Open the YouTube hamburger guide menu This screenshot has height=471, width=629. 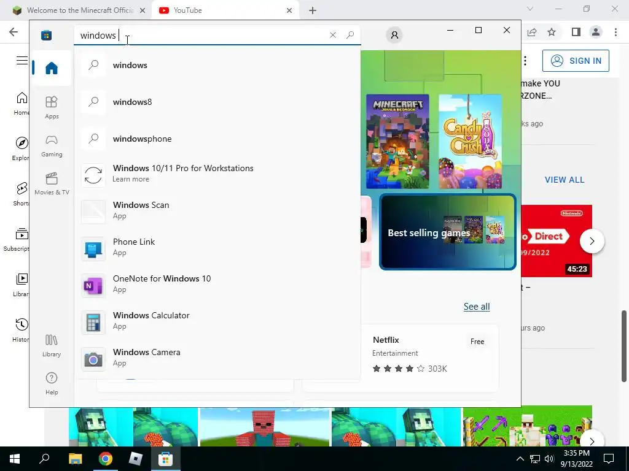pyautogui.click(x=22, y=61)
